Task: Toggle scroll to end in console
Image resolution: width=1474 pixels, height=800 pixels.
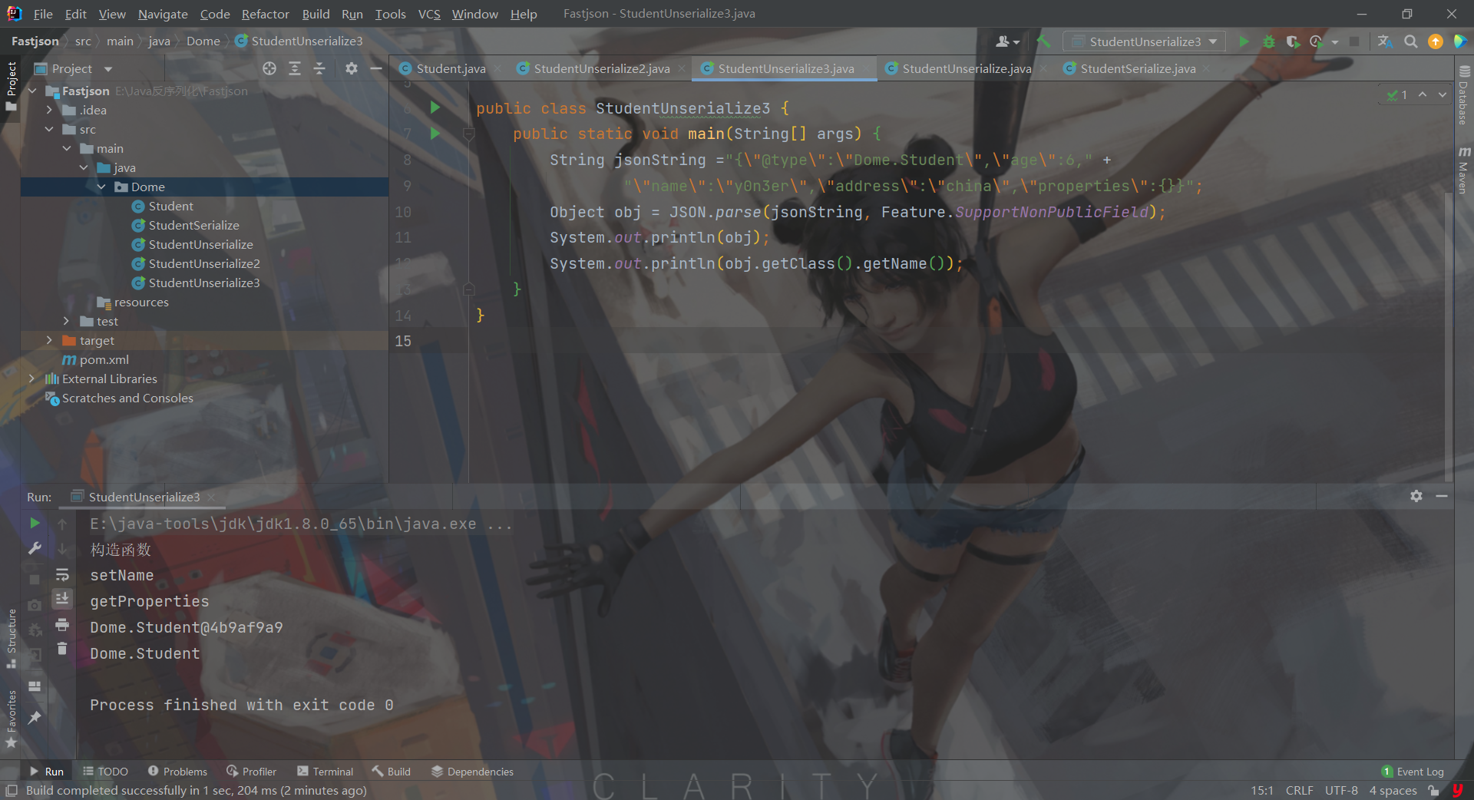Action: tap(62, 598)
